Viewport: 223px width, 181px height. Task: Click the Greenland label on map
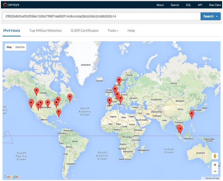[86, 65]
